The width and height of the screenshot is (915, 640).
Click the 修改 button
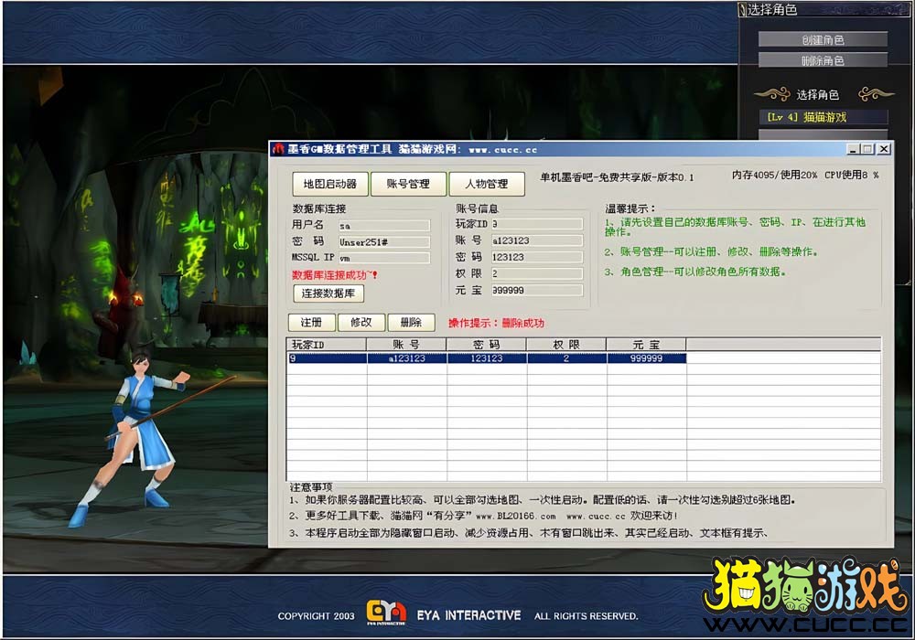pos(361,323)
